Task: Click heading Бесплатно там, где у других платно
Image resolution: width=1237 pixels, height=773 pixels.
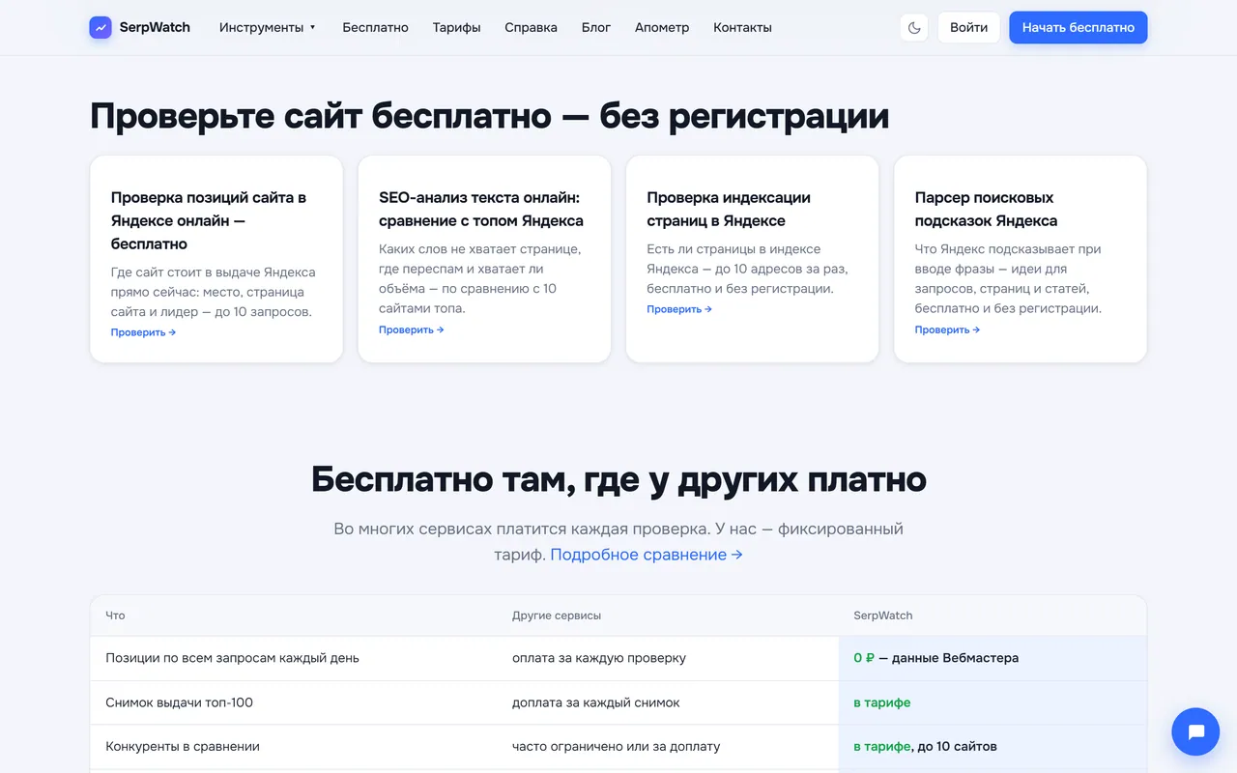Action: tap(618, 479)
